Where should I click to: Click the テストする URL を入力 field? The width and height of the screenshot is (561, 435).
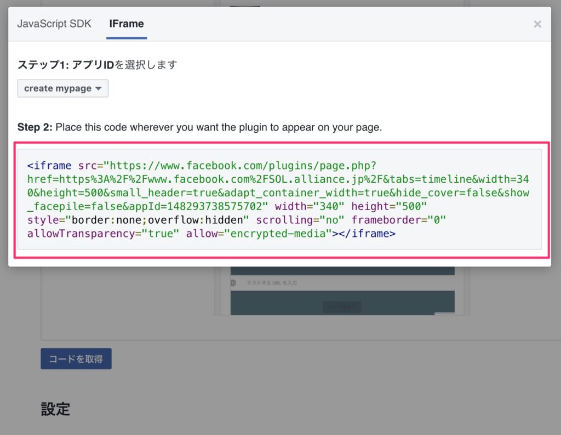point(272,283)
